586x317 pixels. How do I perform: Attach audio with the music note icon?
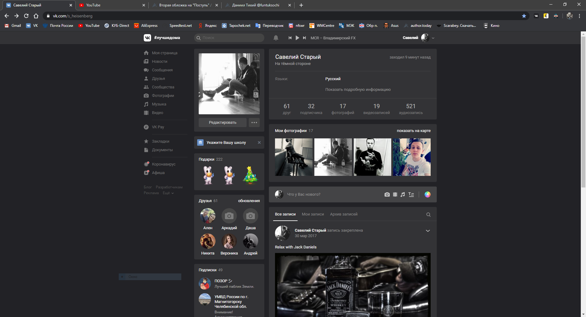pyautogui.click(x=403, y=194)
